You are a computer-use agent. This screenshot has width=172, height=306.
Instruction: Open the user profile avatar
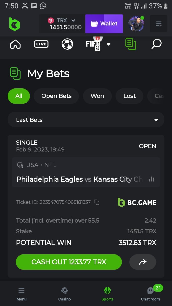pos(136,24)
